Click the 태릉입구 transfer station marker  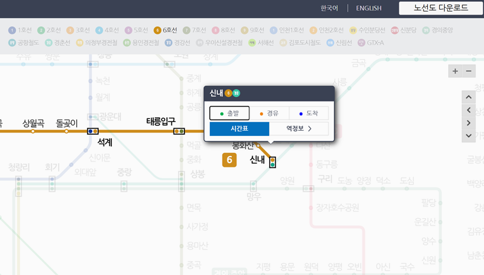tap(179, 131)
